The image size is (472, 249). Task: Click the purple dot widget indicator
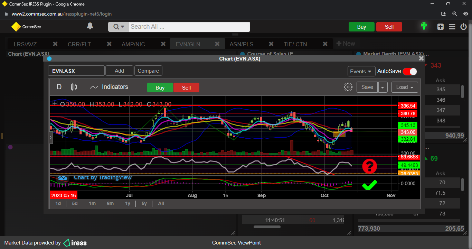click(10, 147)
